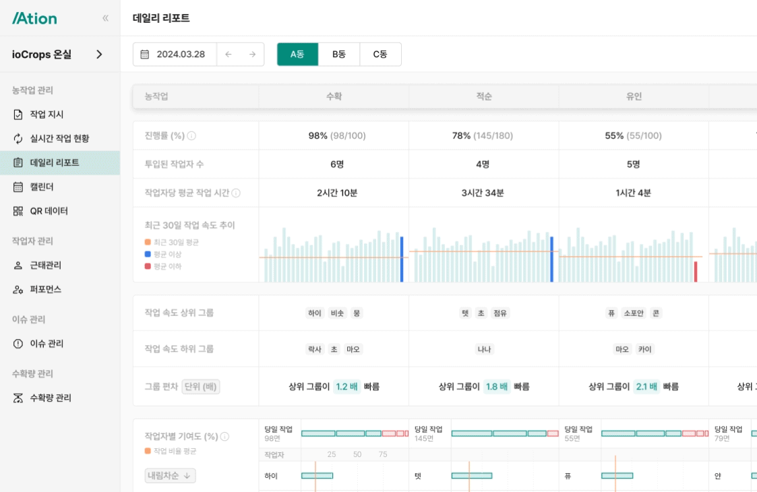
Task: Open 작업 지시 icon in sidebar
Action: pyautogui.click(x=18, y=115)
